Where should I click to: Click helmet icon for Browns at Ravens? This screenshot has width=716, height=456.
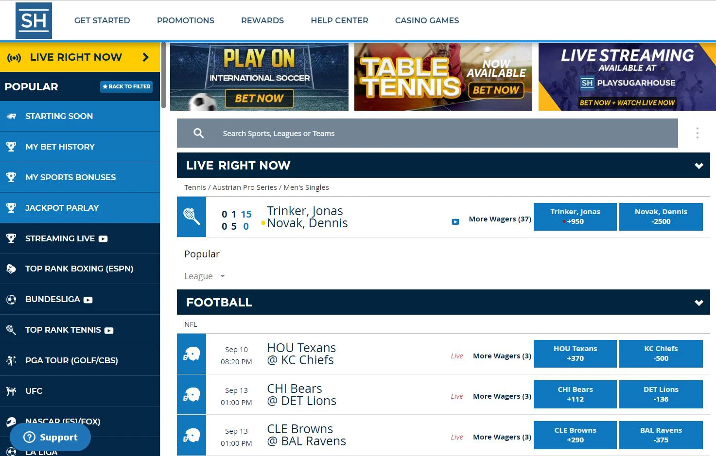(x=192, y=435)
